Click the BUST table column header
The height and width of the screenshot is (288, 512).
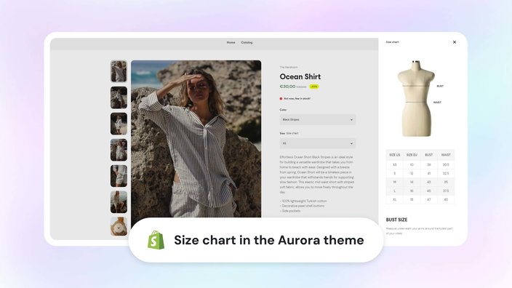coord(429,155)
